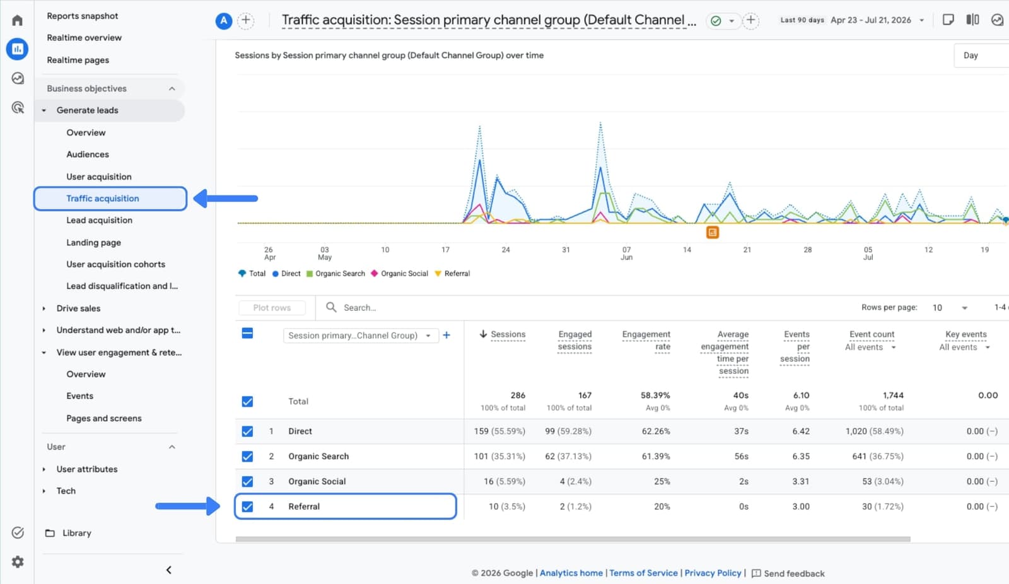Add filter with plus after status icon
The image size is (1009, 584).
(x=750, y=20)
